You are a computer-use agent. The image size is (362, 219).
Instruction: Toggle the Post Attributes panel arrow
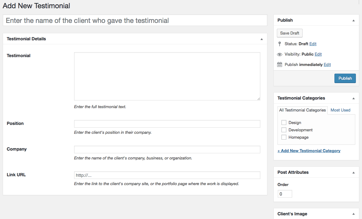pyautogui.click(x=353, y=173)
